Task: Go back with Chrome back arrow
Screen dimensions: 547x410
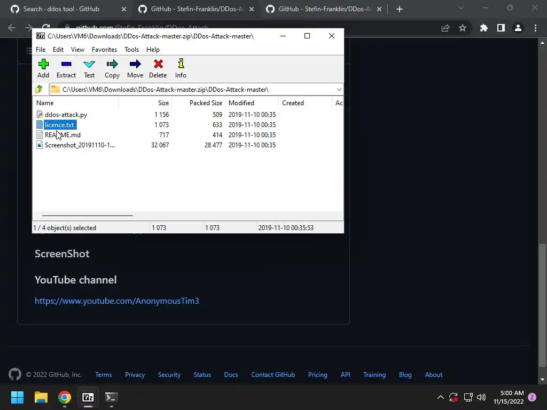Action: pyautogui.click(x=12, y=28)
